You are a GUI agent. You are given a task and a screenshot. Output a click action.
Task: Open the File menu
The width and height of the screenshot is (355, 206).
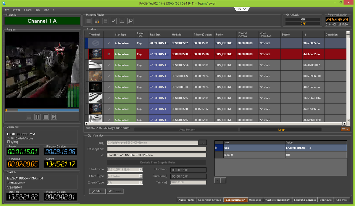click(7, 10)
